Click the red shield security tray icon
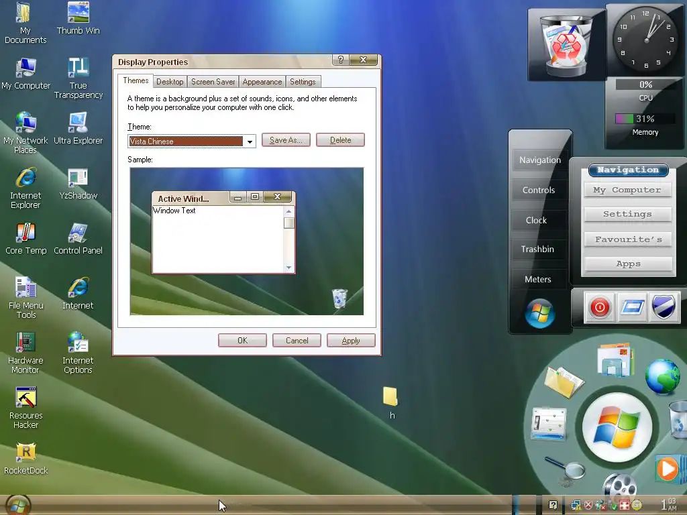Image resolution: width=687 pixels, height=515 pixels. coord(588,506)
